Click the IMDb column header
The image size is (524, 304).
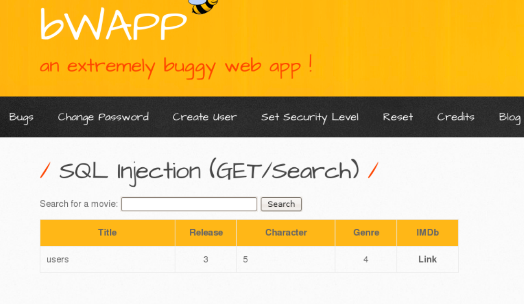point(428,233)
